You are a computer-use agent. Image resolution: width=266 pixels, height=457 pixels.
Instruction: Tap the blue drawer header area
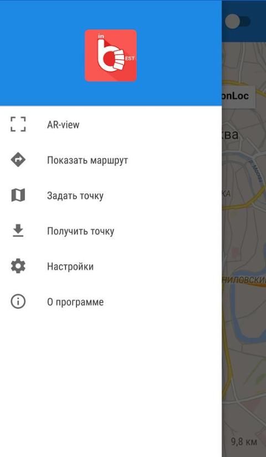click(111, 53)
